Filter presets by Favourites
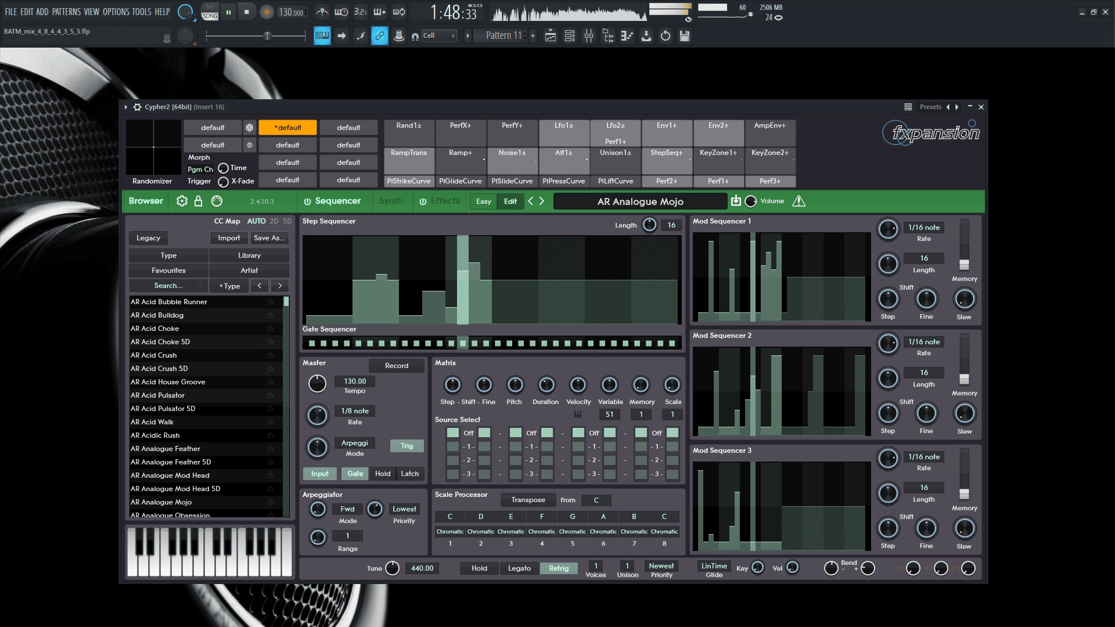The width and height of the screenshot is (1115, 627). tap(168, 271)
